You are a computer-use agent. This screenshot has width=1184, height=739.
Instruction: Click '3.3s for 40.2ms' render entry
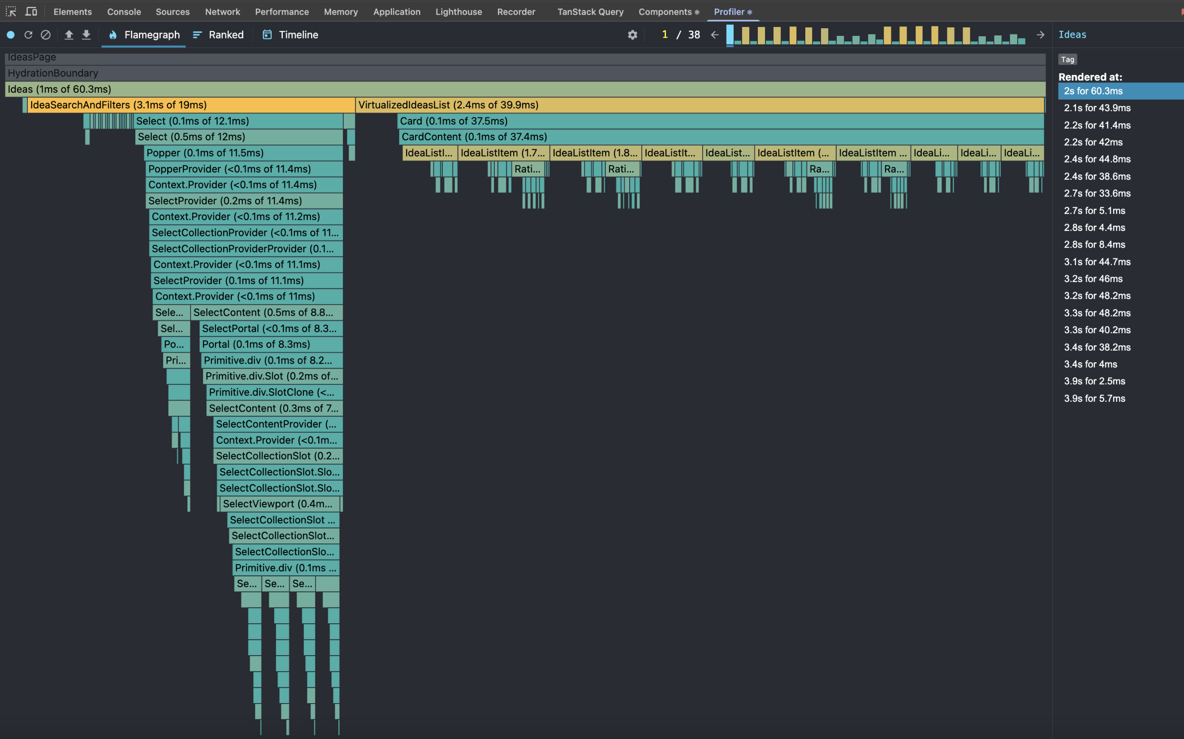point(1120,330)
